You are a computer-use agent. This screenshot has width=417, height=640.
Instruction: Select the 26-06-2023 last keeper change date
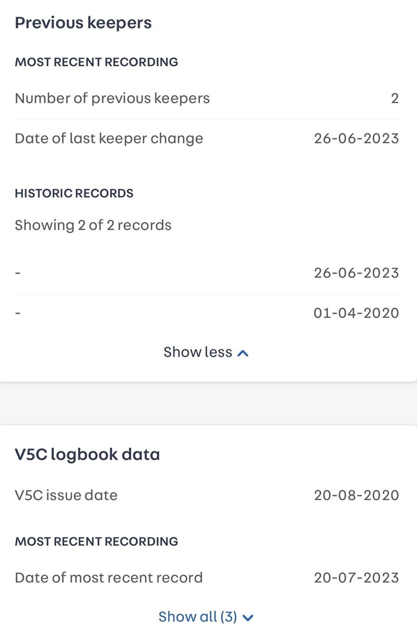coord(356,139)
